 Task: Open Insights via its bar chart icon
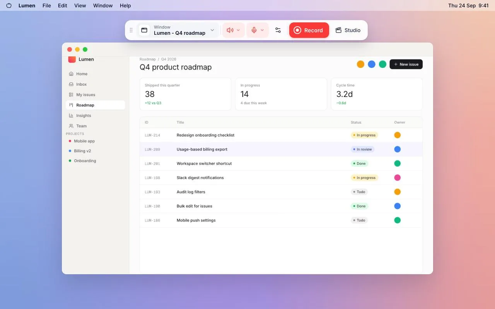point(71,115)
